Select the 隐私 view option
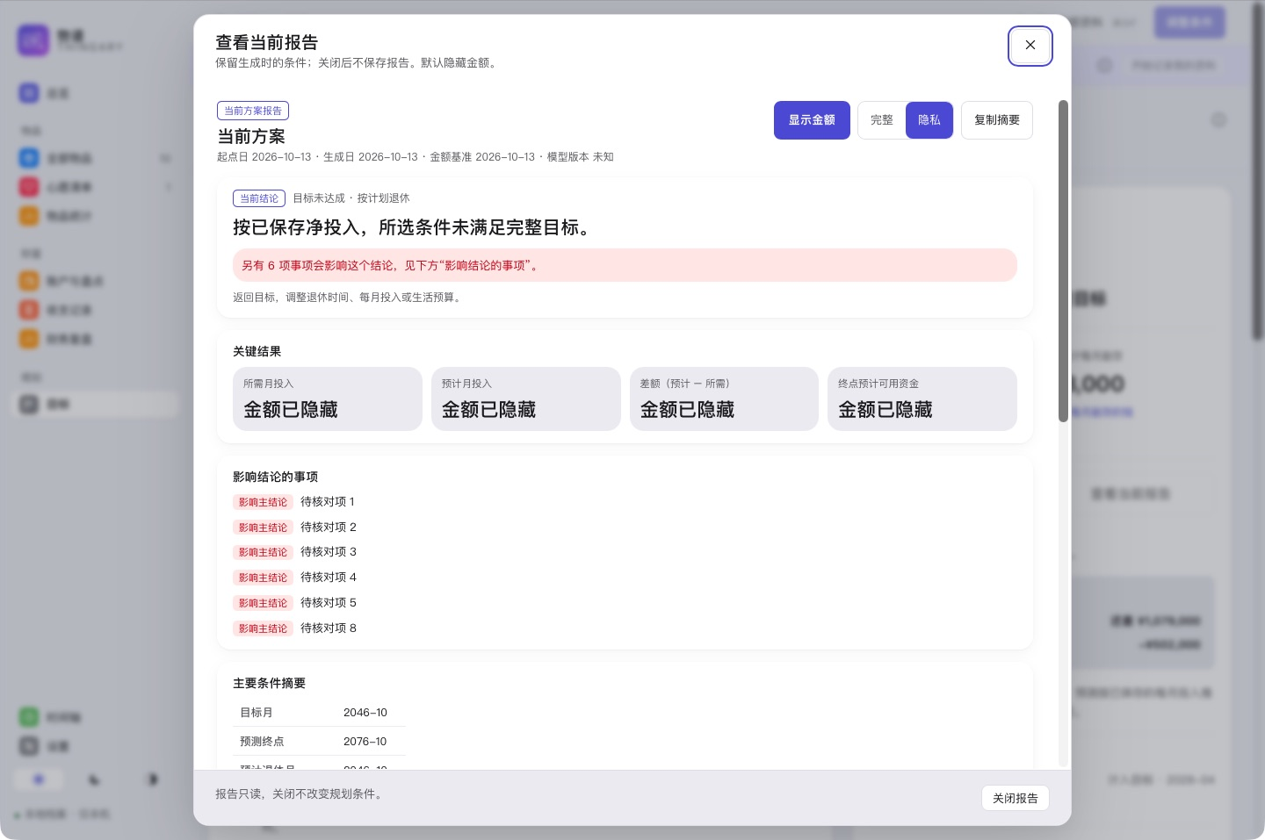The width and height of the screenshot is (1265, 840). (929, 120)
